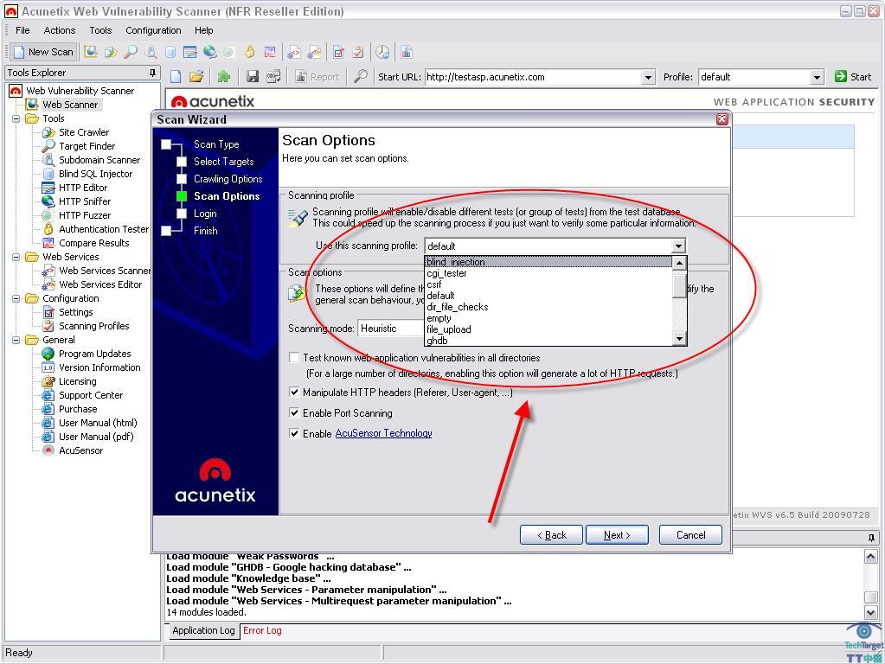Screen dimensions: 885x664
Task: Click the Reporter chart icon in the top toolbar
Action: coord(406,53)
